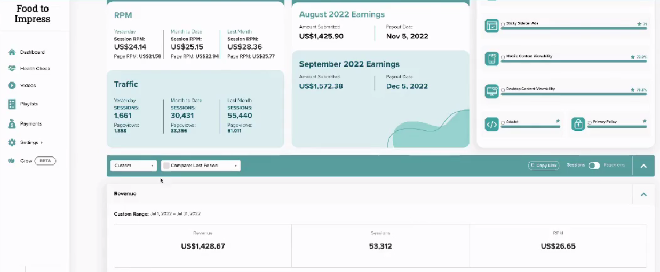Click the Settings gear icon
Image resolution: width=660 pixels, height=272 pixels.
tap(12, 143)
